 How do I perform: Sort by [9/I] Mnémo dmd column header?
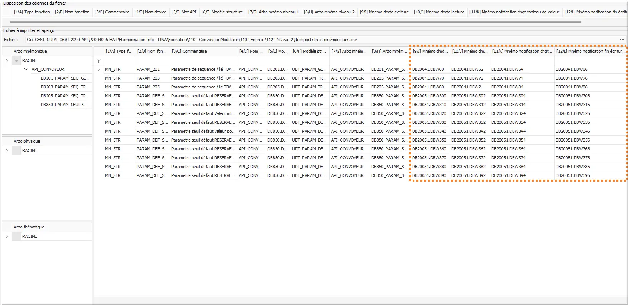(430, 51)
